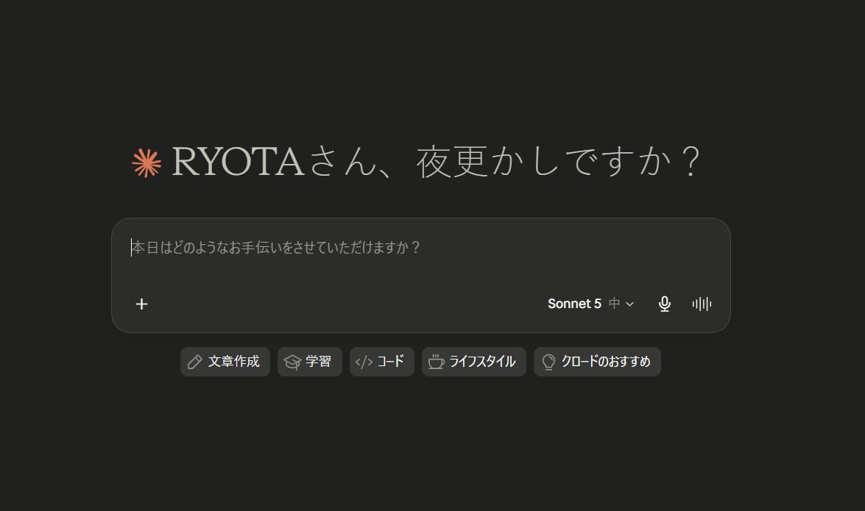865x511 pixels.
Task: Choose the コード suggestion chip
Action: (x=382, y=362)
